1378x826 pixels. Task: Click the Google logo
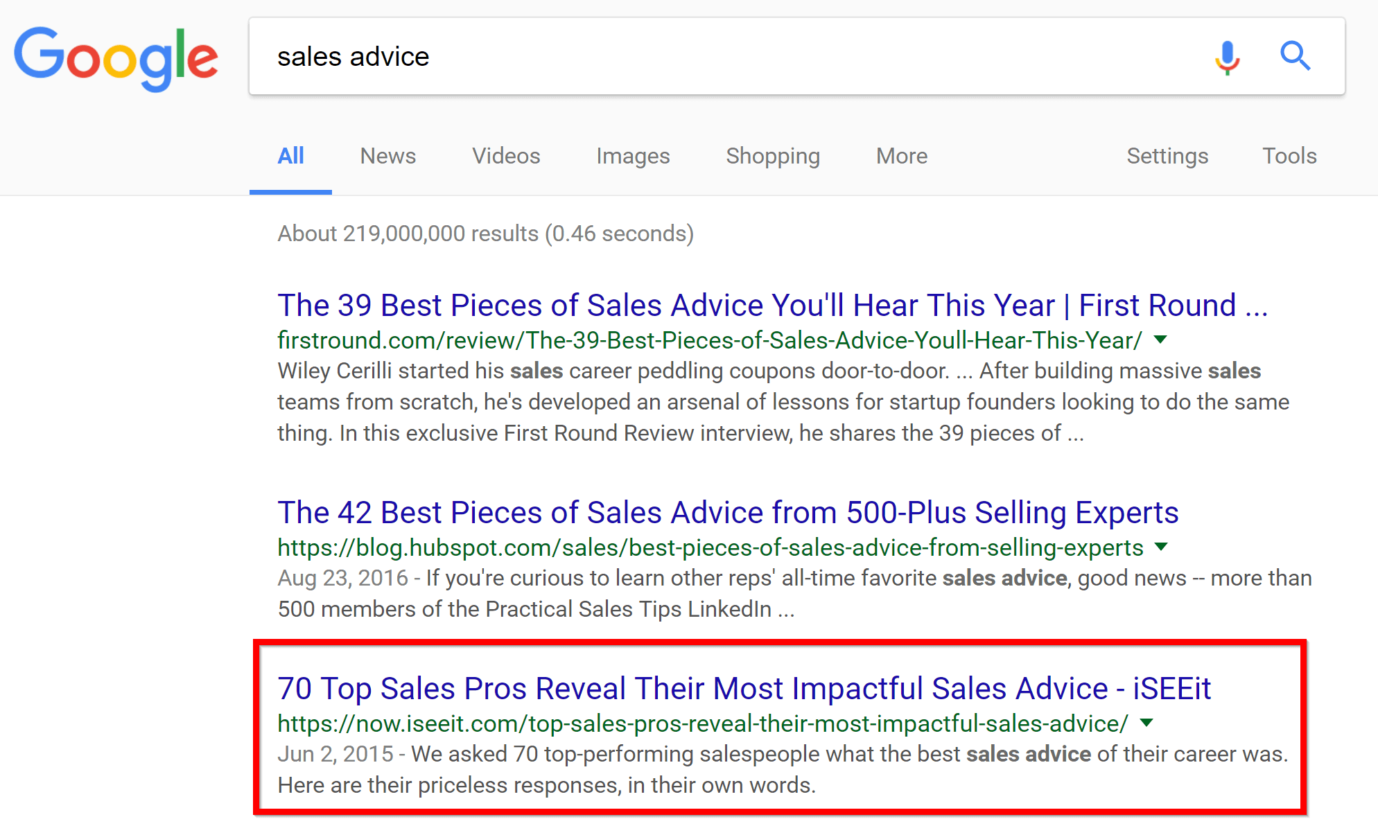(116, 58)
